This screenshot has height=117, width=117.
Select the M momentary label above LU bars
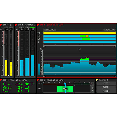pos(22,27)
